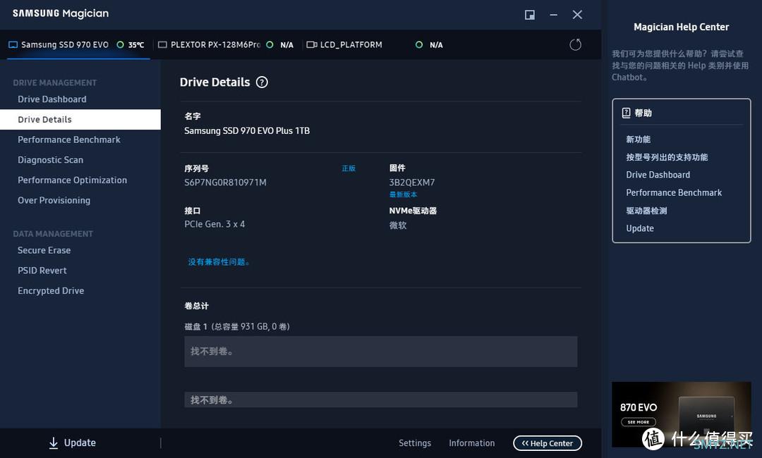Click the second 找不到卷 volume box
Screen dimensions: 762x458
[x=380, y=400]
